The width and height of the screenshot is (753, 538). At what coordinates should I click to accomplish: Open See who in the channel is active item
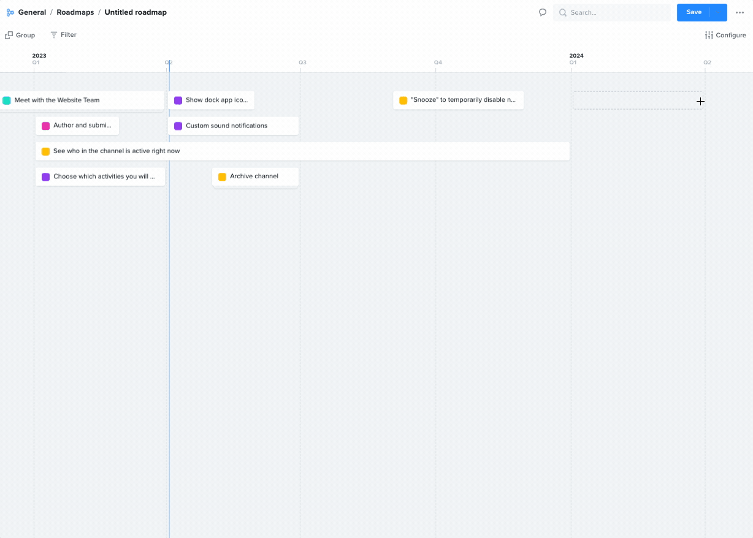[x=302, y=151]
